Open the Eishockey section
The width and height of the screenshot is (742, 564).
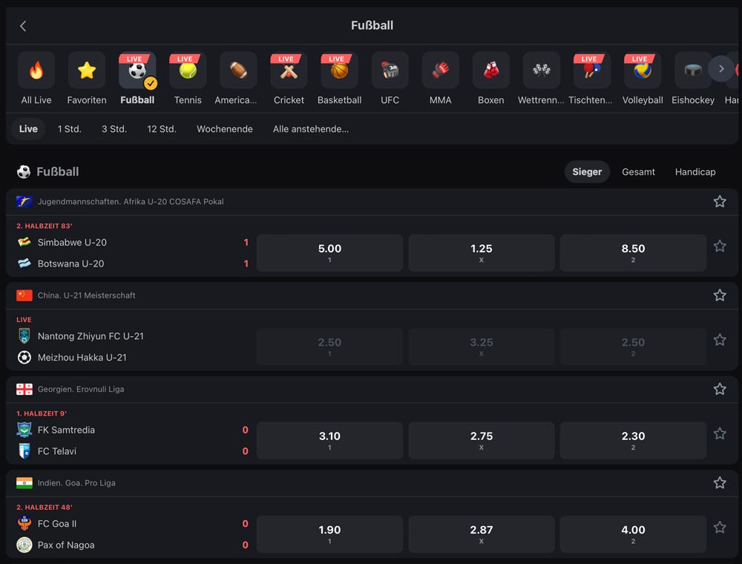point(692,70)
